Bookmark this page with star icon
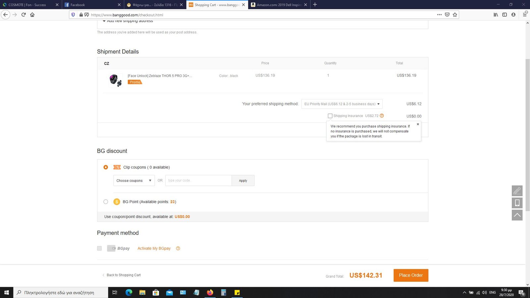This screenshot has width=530, height=298. [x=455, y=15]
